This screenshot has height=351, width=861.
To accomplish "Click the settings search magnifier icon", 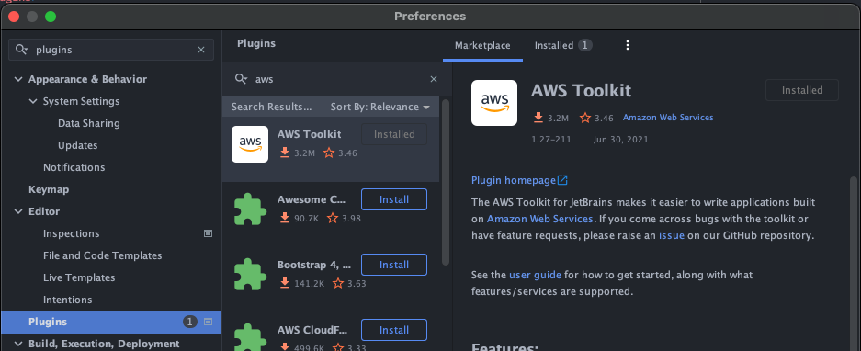I will coord(21,50).
